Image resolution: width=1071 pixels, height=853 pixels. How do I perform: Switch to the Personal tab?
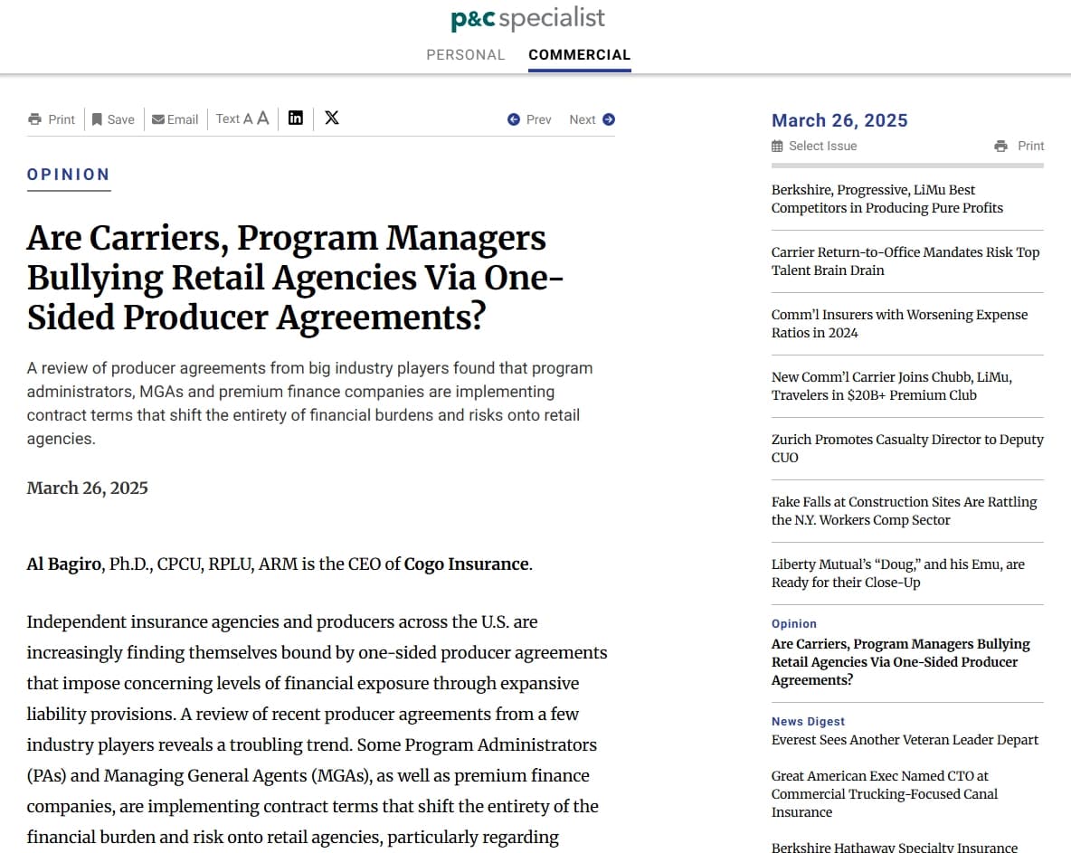click(465, 55)
